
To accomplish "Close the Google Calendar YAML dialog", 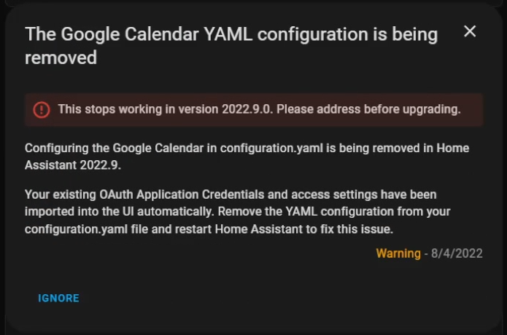I will click(x=470, y=31).
